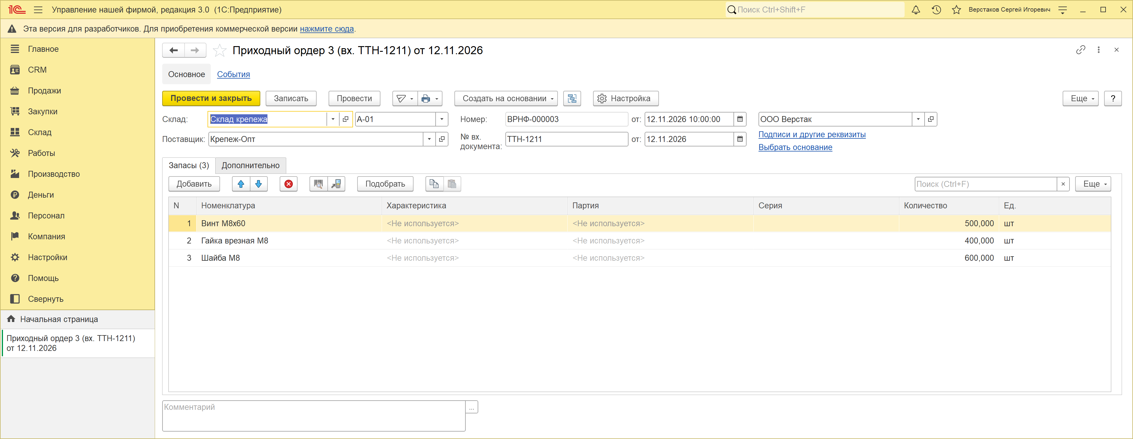Viewport: 1133px width, 439px height.
Task: Expand the Склад dropdown list
Action: point(333,119)
